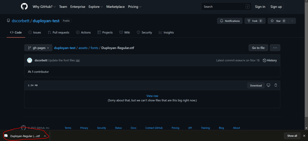This screenshot has height=141, width=308.
Task: Click the Download button
Action: (256, 85)
